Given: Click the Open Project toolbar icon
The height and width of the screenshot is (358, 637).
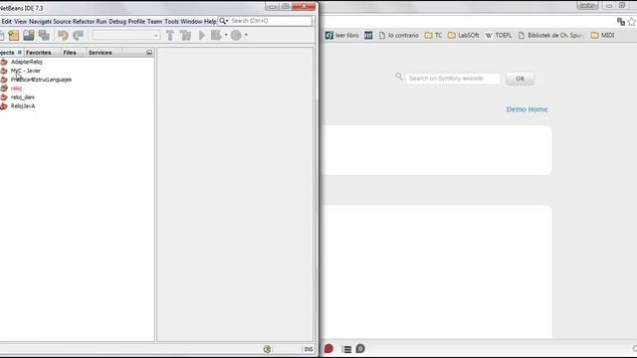Looking at the screenshot, I should click(x=29, y=36).
